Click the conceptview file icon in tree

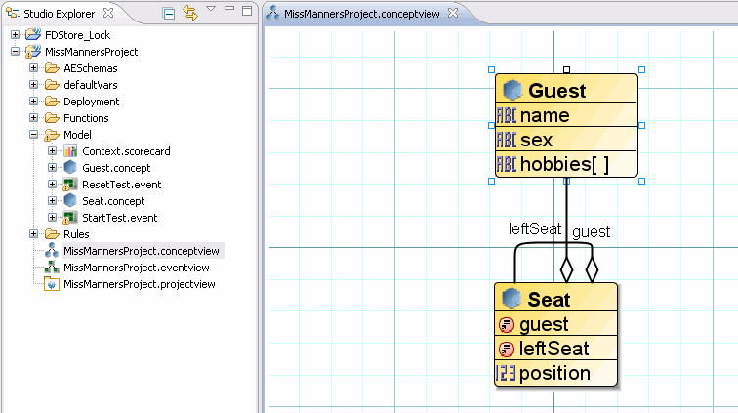[52, 251]
